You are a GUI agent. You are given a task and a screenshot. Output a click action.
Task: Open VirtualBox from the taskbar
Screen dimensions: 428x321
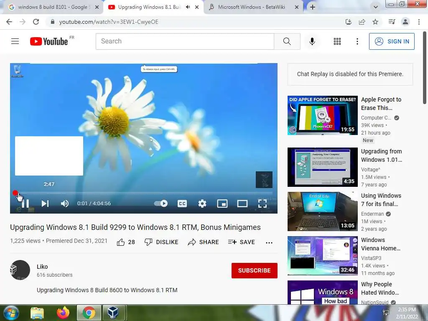[113, 313]
